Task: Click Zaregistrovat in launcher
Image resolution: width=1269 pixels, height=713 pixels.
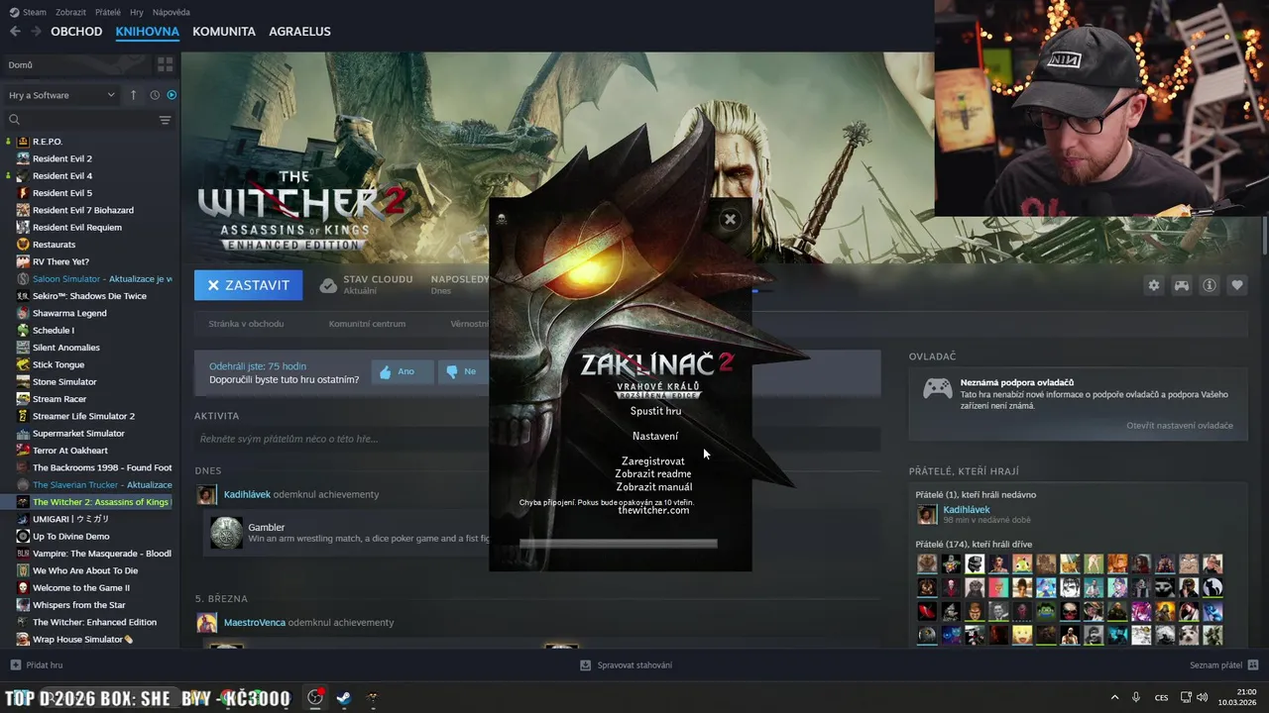Action: tap(653, 461)
